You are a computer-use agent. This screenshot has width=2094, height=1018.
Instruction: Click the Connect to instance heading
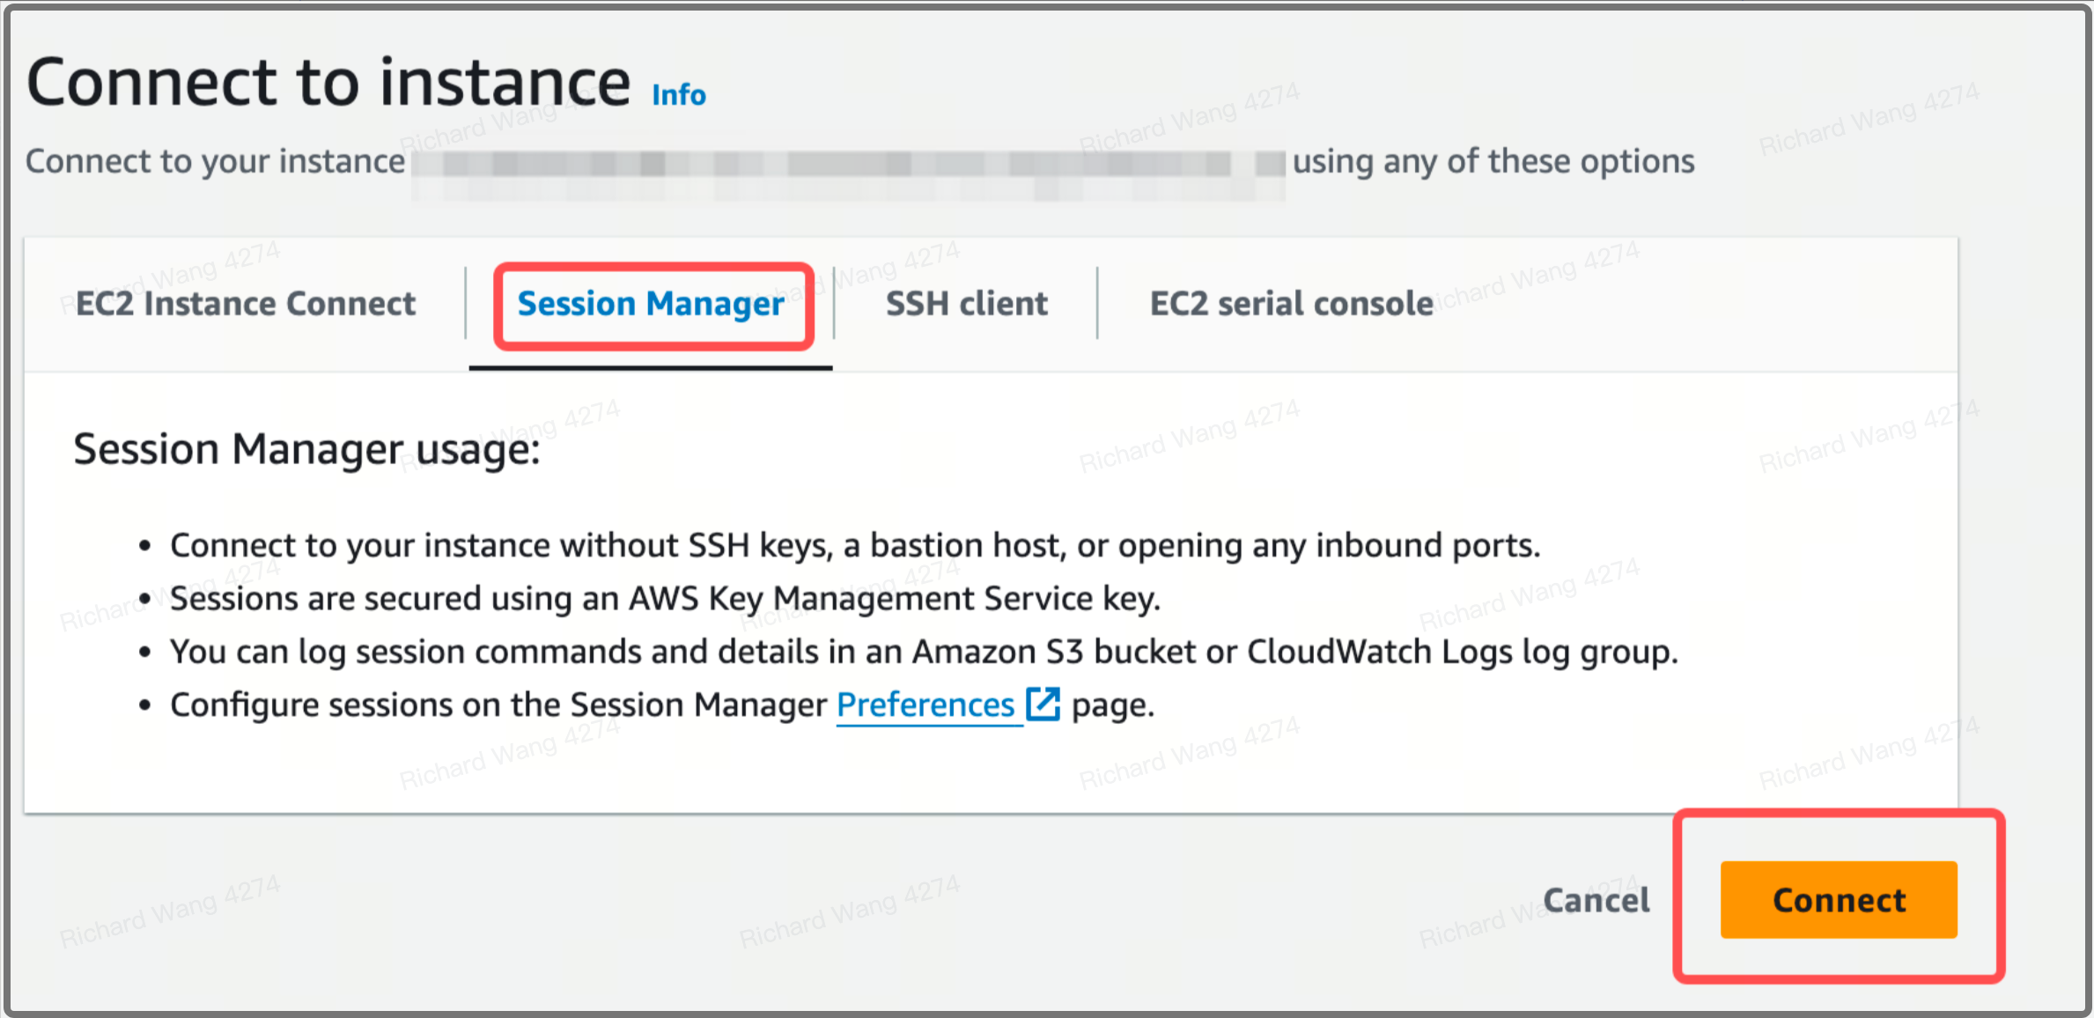pos(328,83)
